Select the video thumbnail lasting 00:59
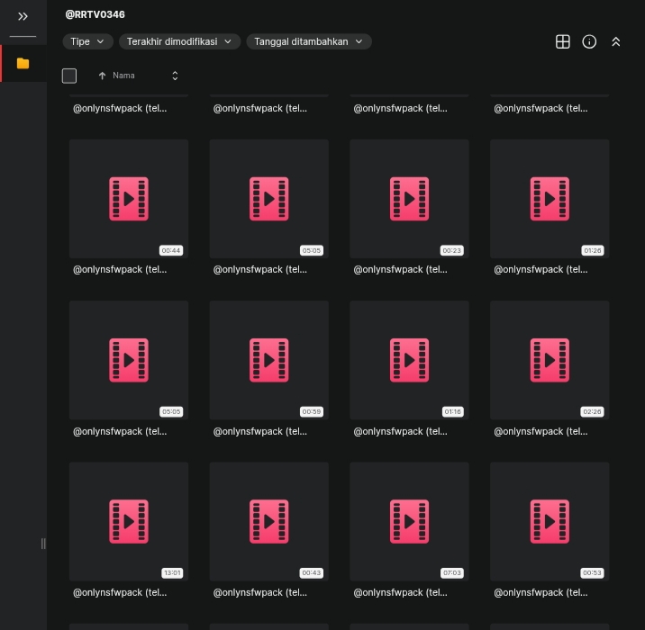The width and height of the screenshot is (645, 630). click(269, 360)
